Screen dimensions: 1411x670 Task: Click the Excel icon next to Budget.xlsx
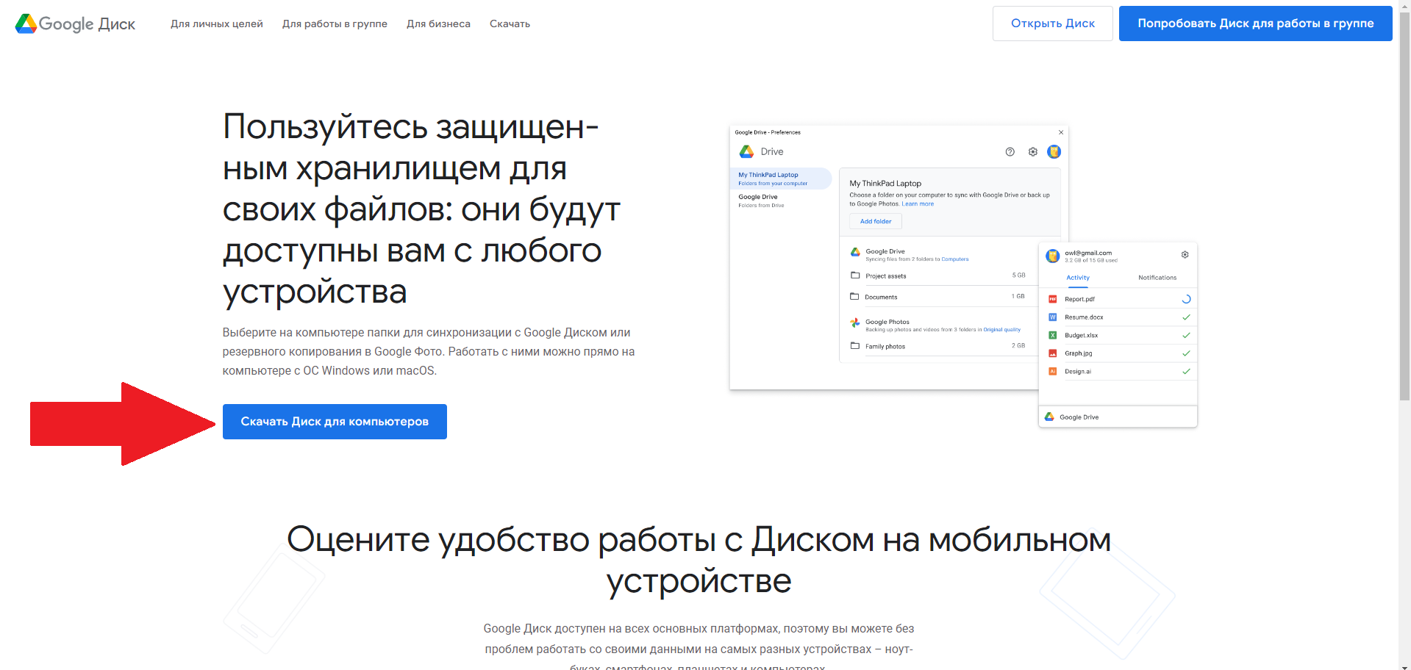[1052, 335]
